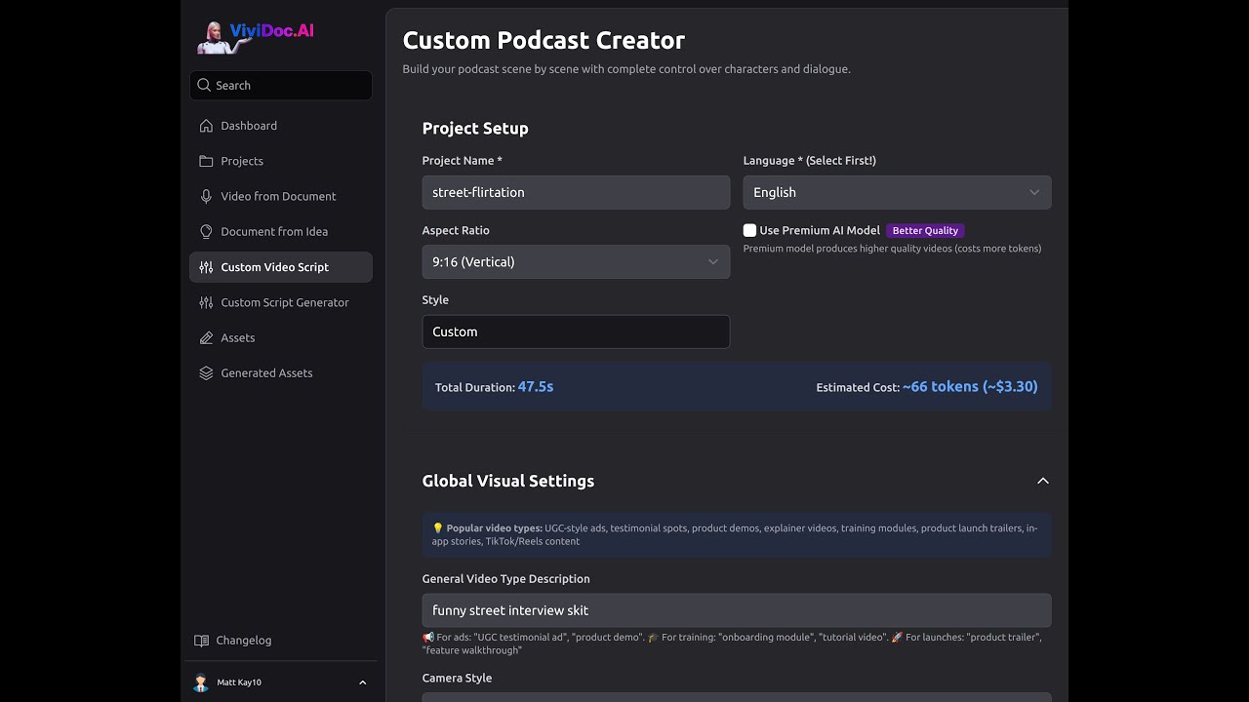The image size is (1249, 702).
Task: Click the Custom Video Script sliders icon
Action: point(206,267)
